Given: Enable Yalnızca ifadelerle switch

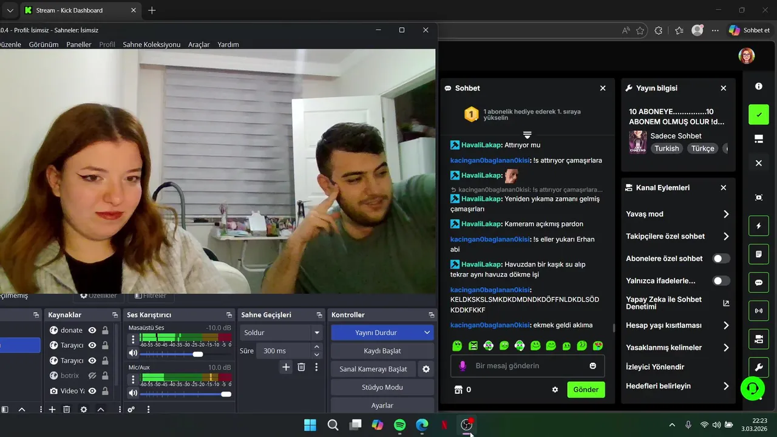Looking at the screenshot, I should coord(721,281).
